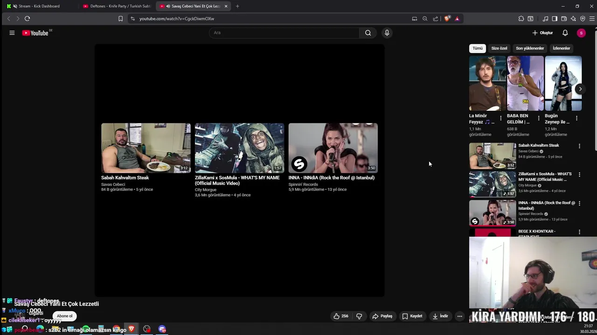Open site information icon beside the URL
This screenshot has height=335, width=597.
coord(132,19)
